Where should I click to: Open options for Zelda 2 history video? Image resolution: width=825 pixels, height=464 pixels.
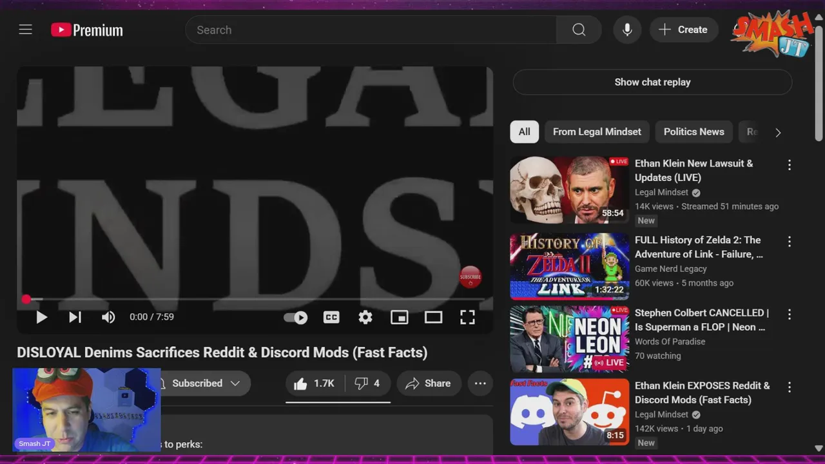click(789, 242)
